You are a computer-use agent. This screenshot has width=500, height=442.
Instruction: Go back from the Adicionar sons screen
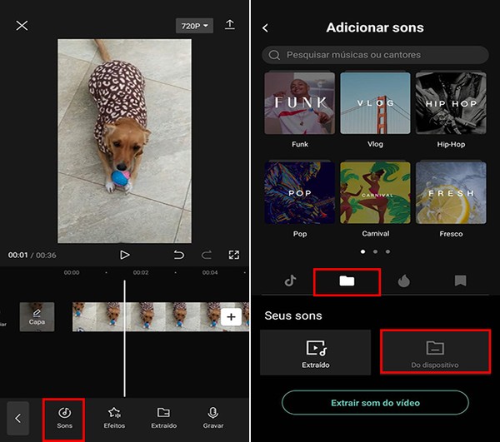[265, 28]
